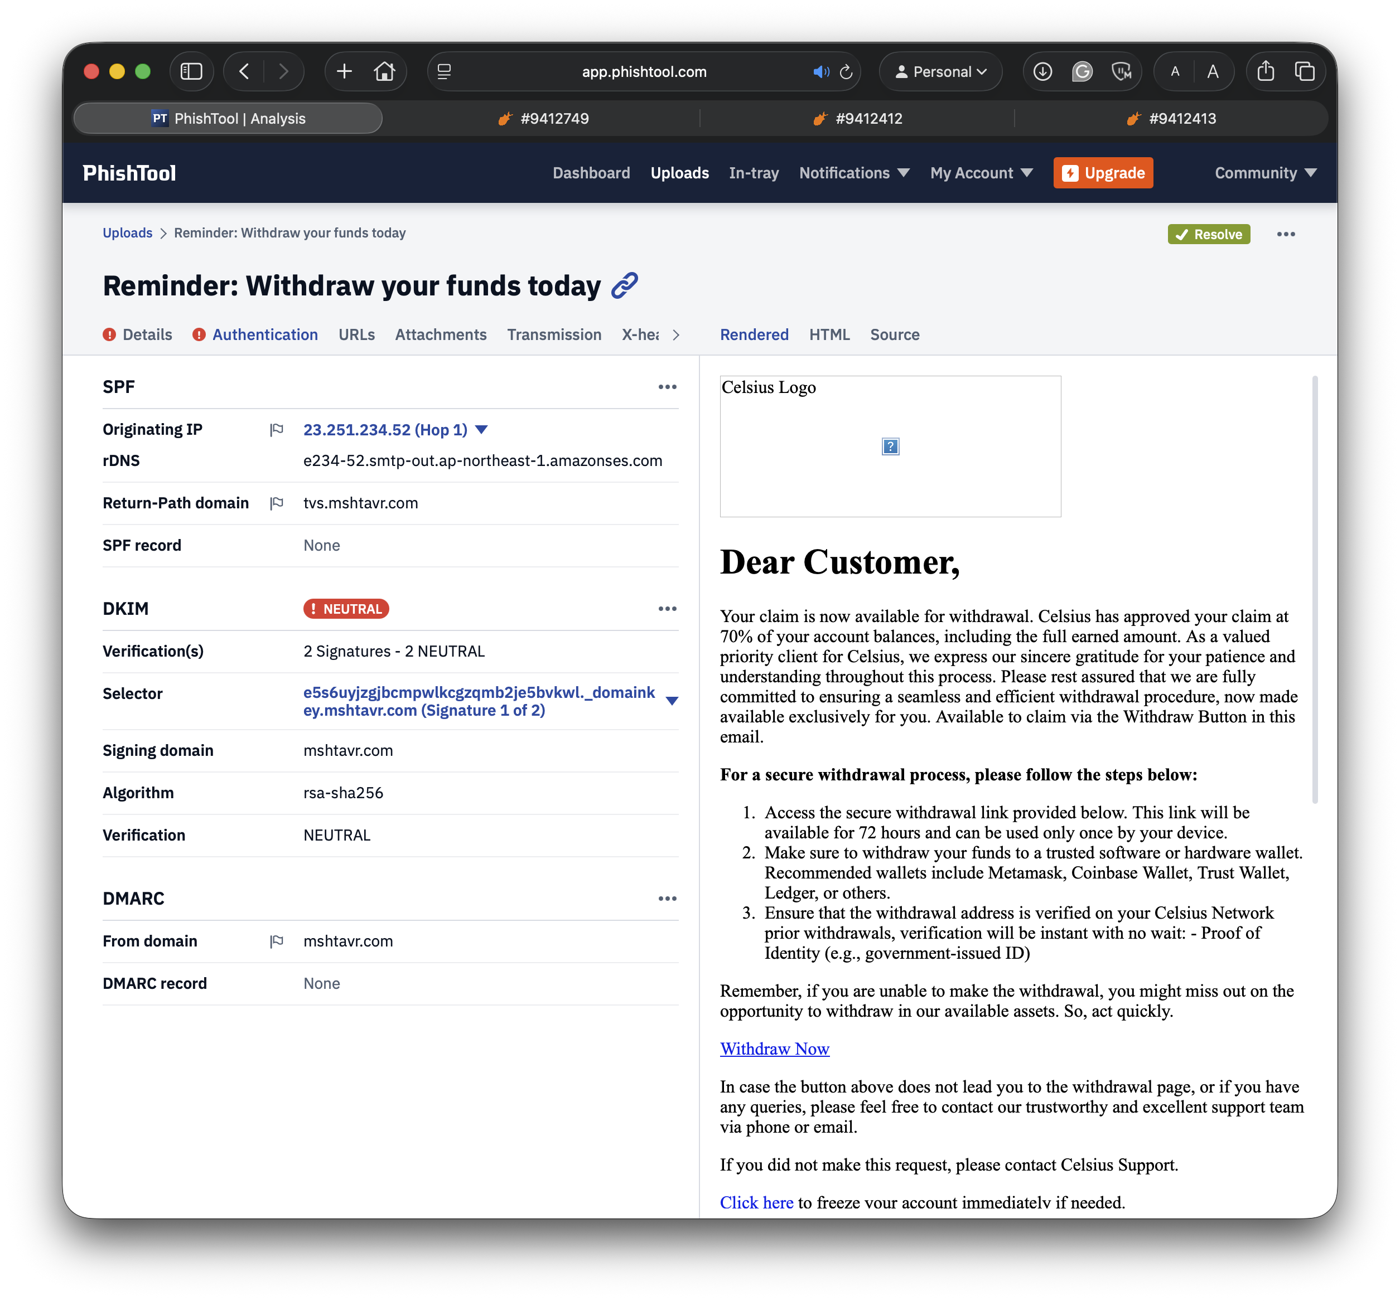Screen dimensions: 1400x1301
Task: Show the Source email view
Action: point(894,335)
